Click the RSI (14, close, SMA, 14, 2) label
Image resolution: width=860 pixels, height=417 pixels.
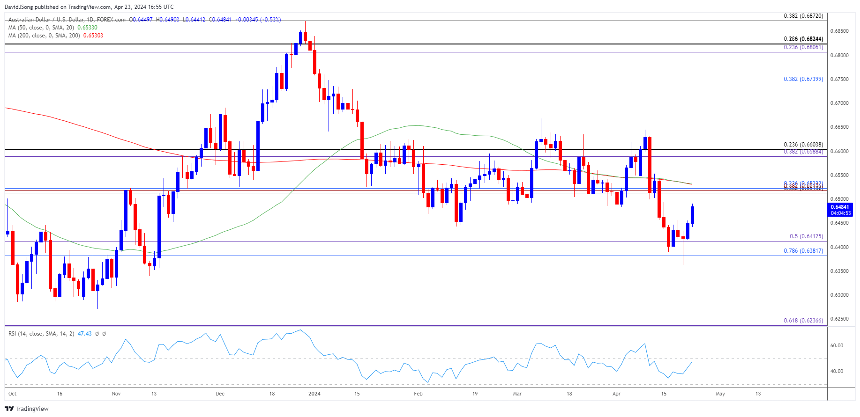click(x=41, y=334)
